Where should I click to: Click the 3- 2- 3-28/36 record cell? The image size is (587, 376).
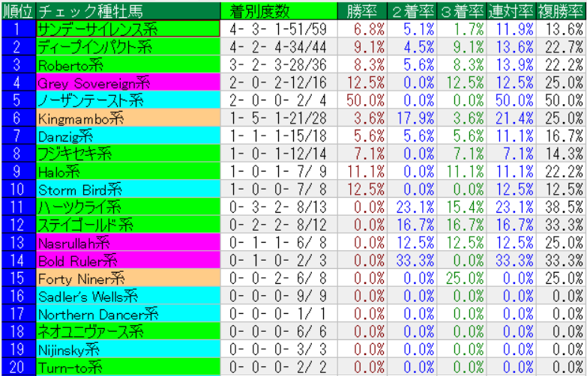(279, 64)
